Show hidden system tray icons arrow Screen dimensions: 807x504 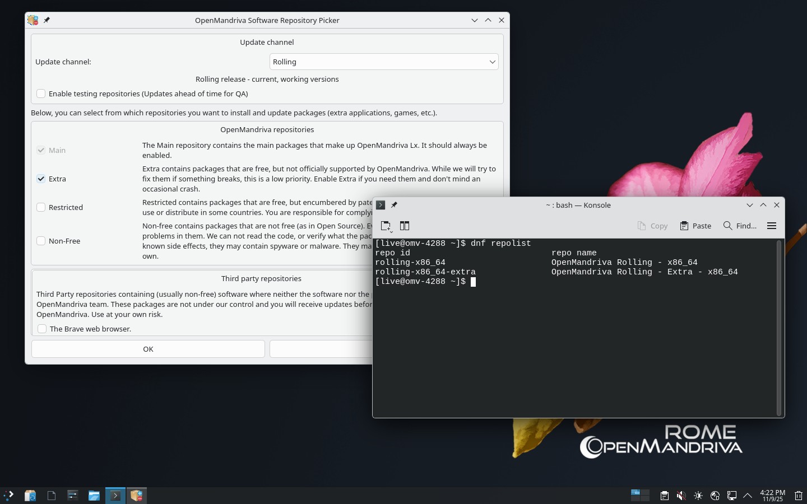pyautogui.click(x=748, y=496)
